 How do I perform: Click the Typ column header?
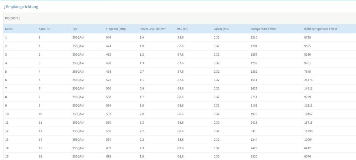coord(75,29)
